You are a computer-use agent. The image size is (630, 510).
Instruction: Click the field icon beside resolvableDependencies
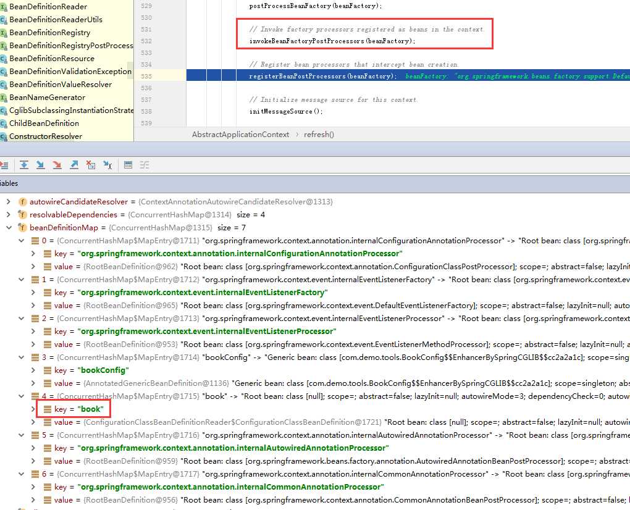click(x=22, y=215)
